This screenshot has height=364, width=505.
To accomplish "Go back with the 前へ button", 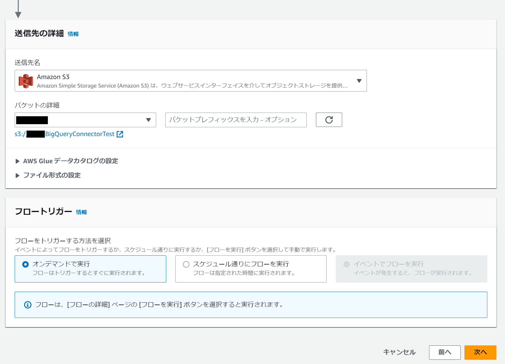I will pos(445,352).
